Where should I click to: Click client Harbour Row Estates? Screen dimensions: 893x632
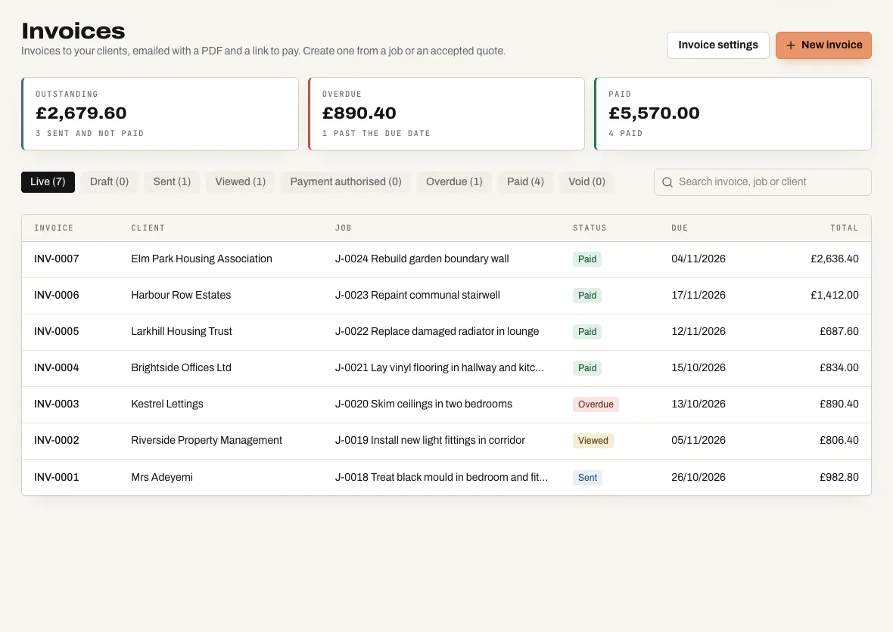click(x=181, y=296)
